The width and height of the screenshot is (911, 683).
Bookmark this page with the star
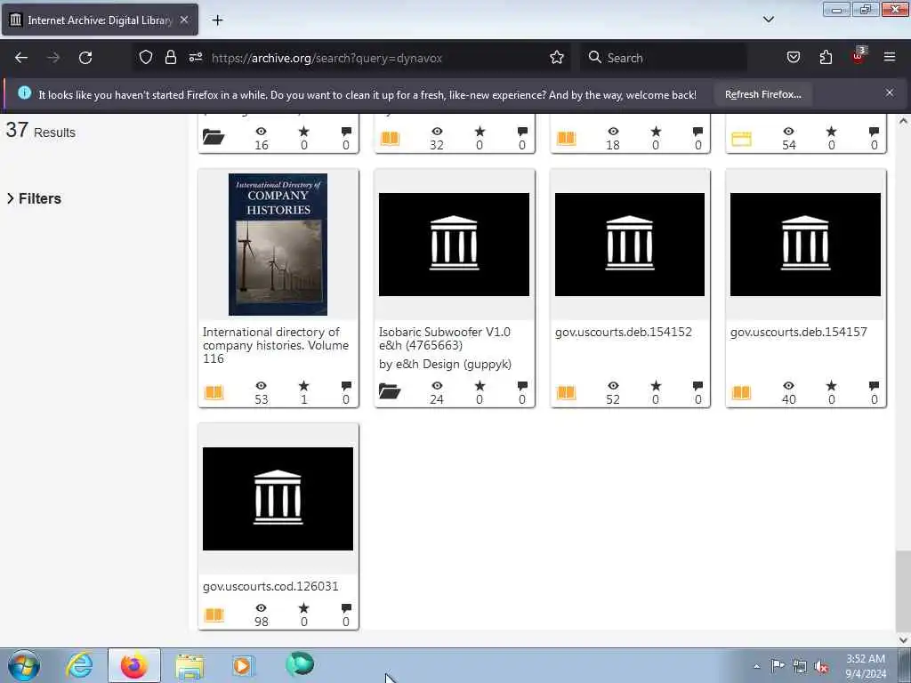coord(557,58)
